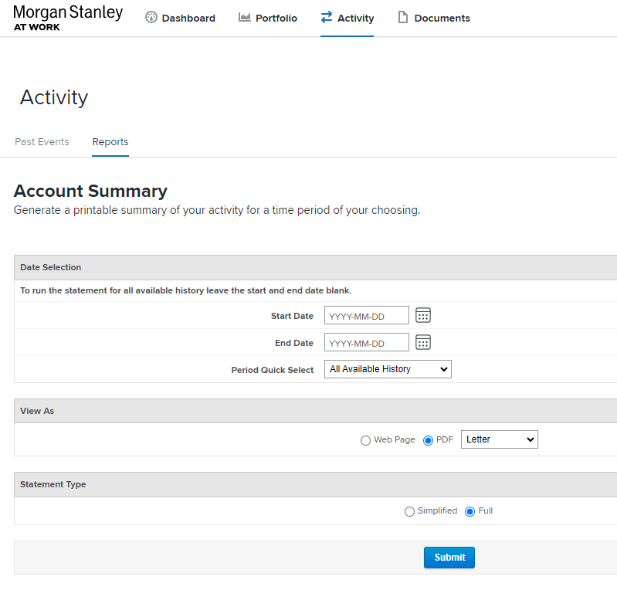Go to the Documents navigation link

click(x=442, y=18)
